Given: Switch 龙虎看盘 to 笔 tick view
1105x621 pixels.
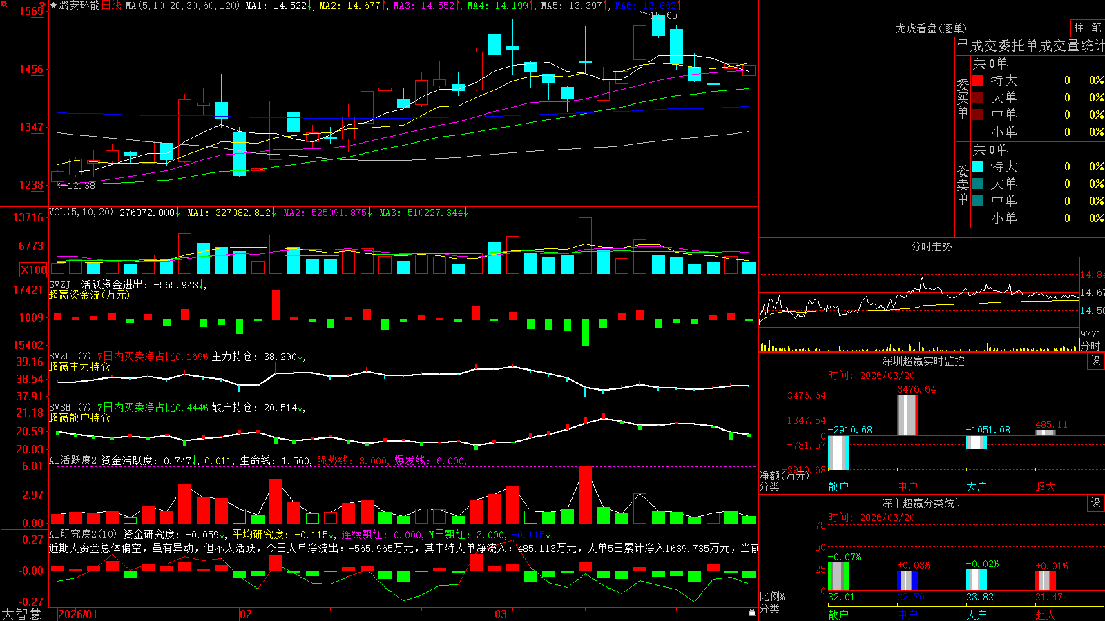Looking at the screenshot, I should coord(1097,28).
